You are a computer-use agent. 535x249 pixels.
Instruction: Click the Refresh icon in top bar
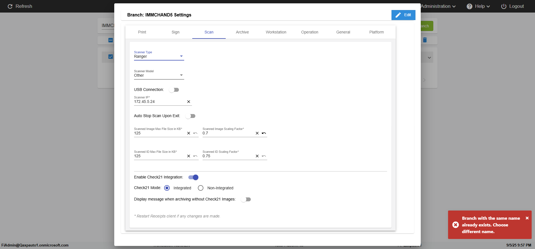pyautogui.click(x=10, y=6)
